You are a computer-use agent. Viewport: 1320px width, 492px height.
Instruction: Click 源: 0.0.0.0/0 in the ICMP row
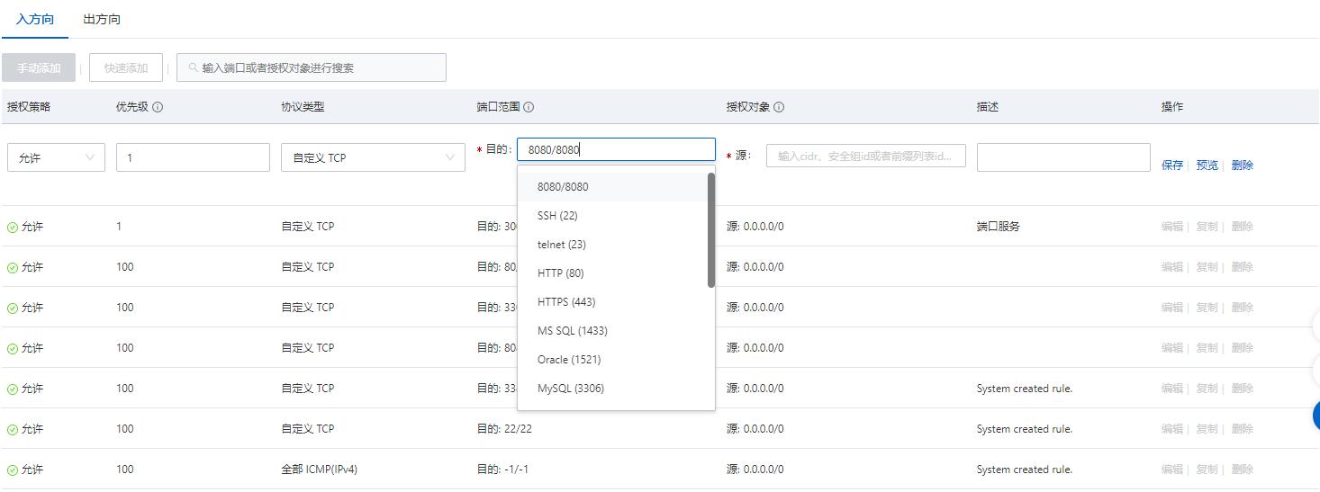point(755,470)
